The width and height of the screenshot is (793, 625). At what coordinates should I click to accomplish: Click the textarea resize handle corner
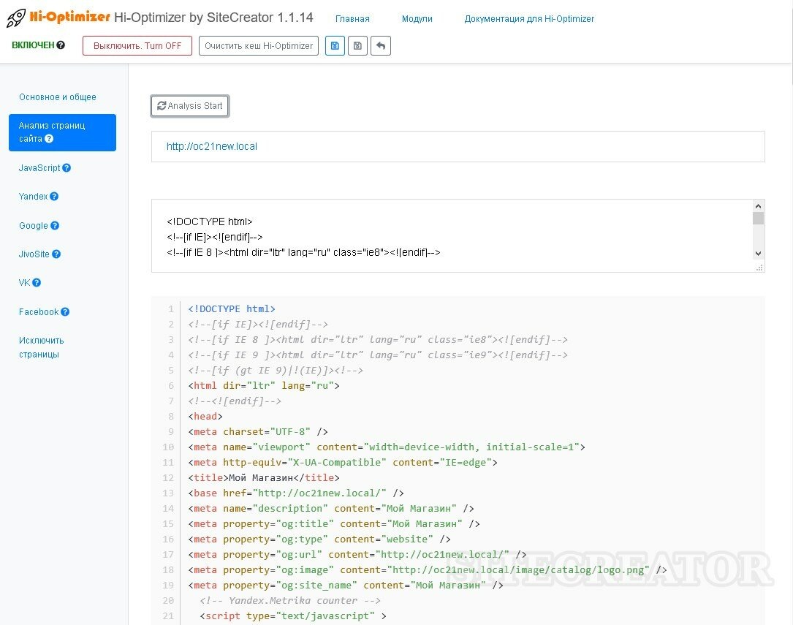click(759, 268)
